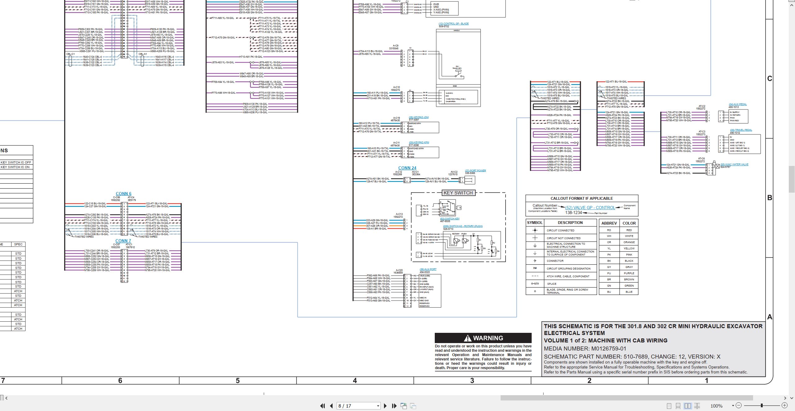Click the zoom out minus button
795x411 pixels.
pos(739,405)
